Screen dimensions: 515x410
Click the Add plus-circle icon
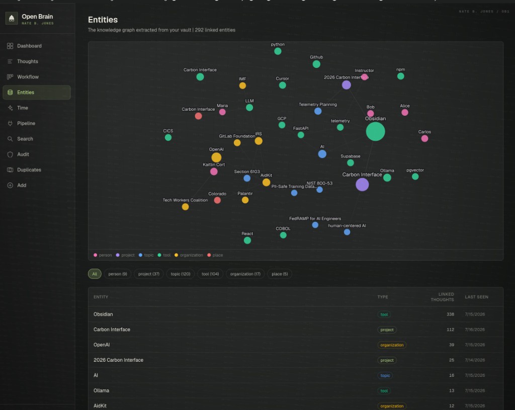[10, 185]
